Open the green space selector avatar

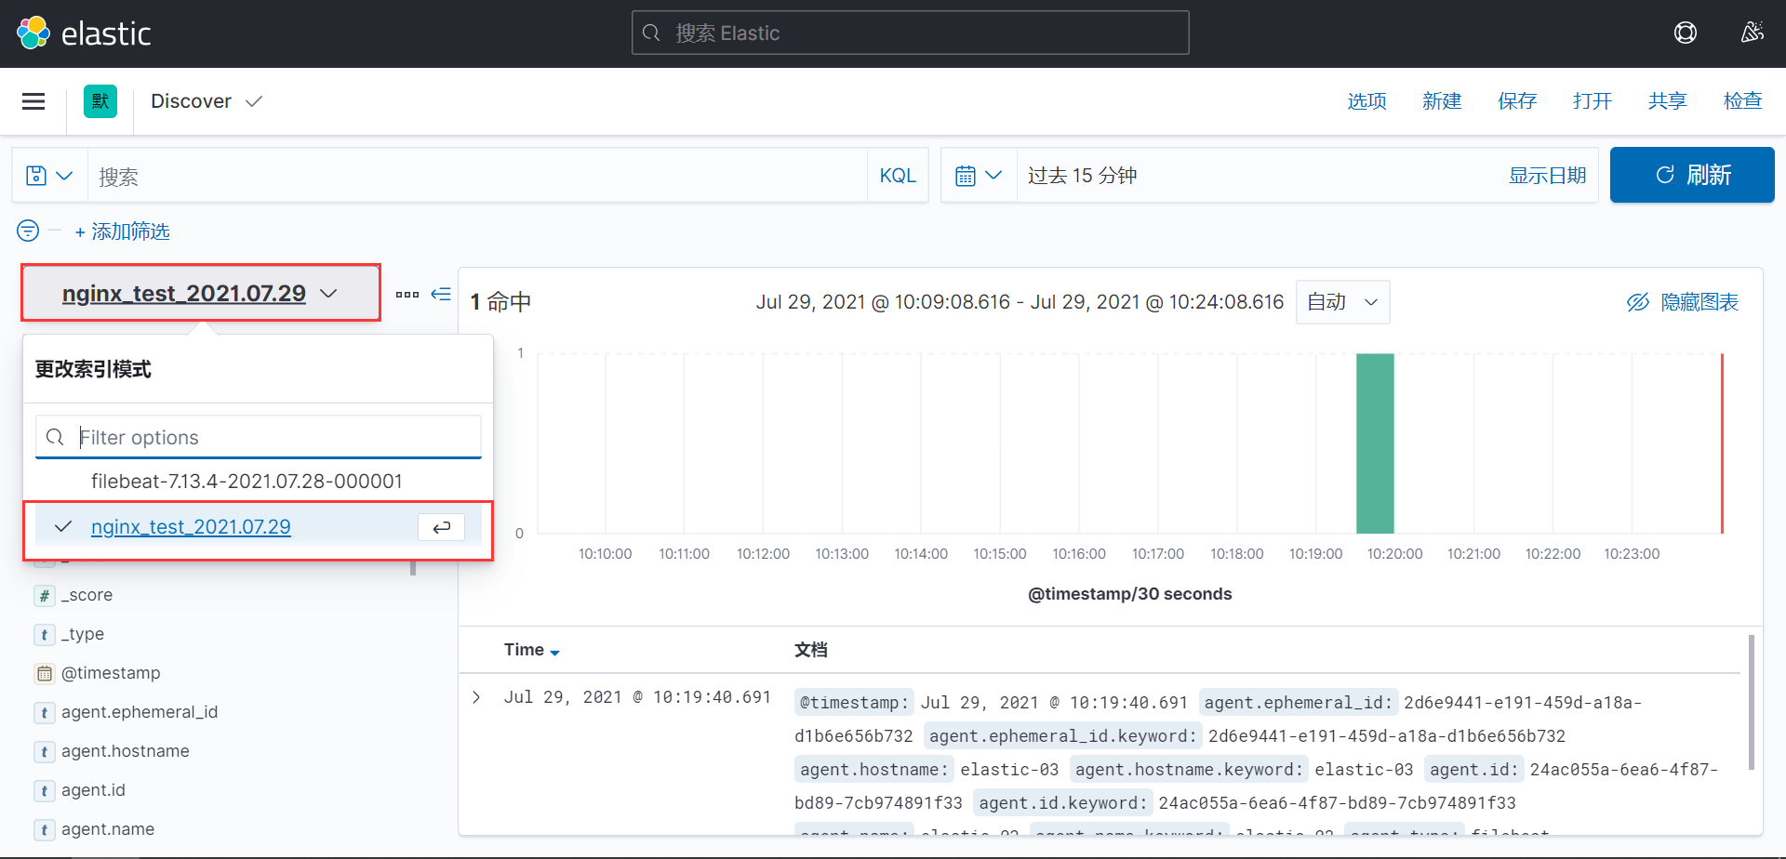click(x=100, y=101)
